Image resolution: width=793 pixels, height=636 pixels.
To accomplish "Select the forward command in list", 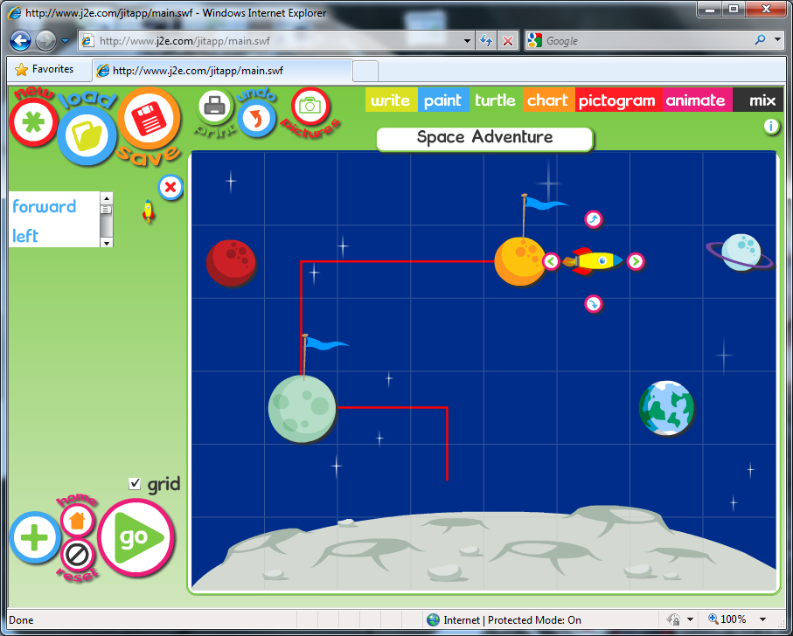I will pos(45,207).
